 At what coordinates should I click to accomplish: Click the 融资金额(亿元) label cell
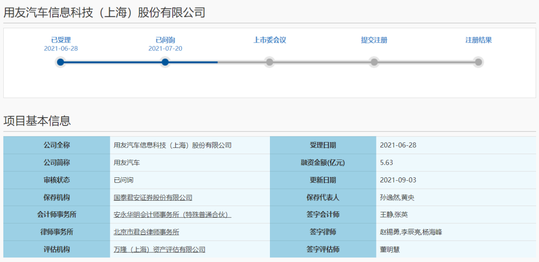323,163
